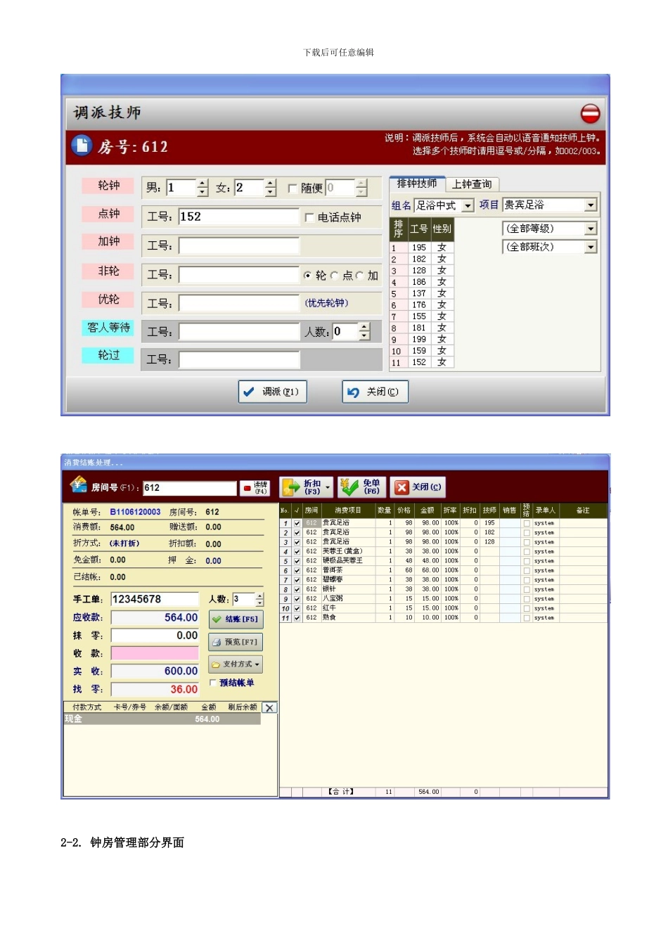Image resolution: width=668 pixels, height=945 pixels.
Task: Open the 折扣 (F3) dropdown arrow
Action: pos(328,487)
